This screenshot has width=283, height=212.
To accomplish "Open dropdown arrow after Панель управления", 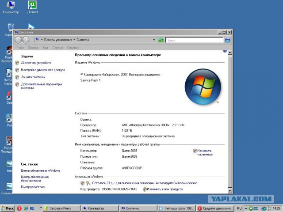I will click(74, 40).
